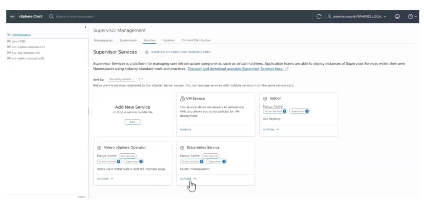This screenshot has height=201, width=424.
Task: Click the Supervisors badge on the harbor card
Action: click(299, 111)
